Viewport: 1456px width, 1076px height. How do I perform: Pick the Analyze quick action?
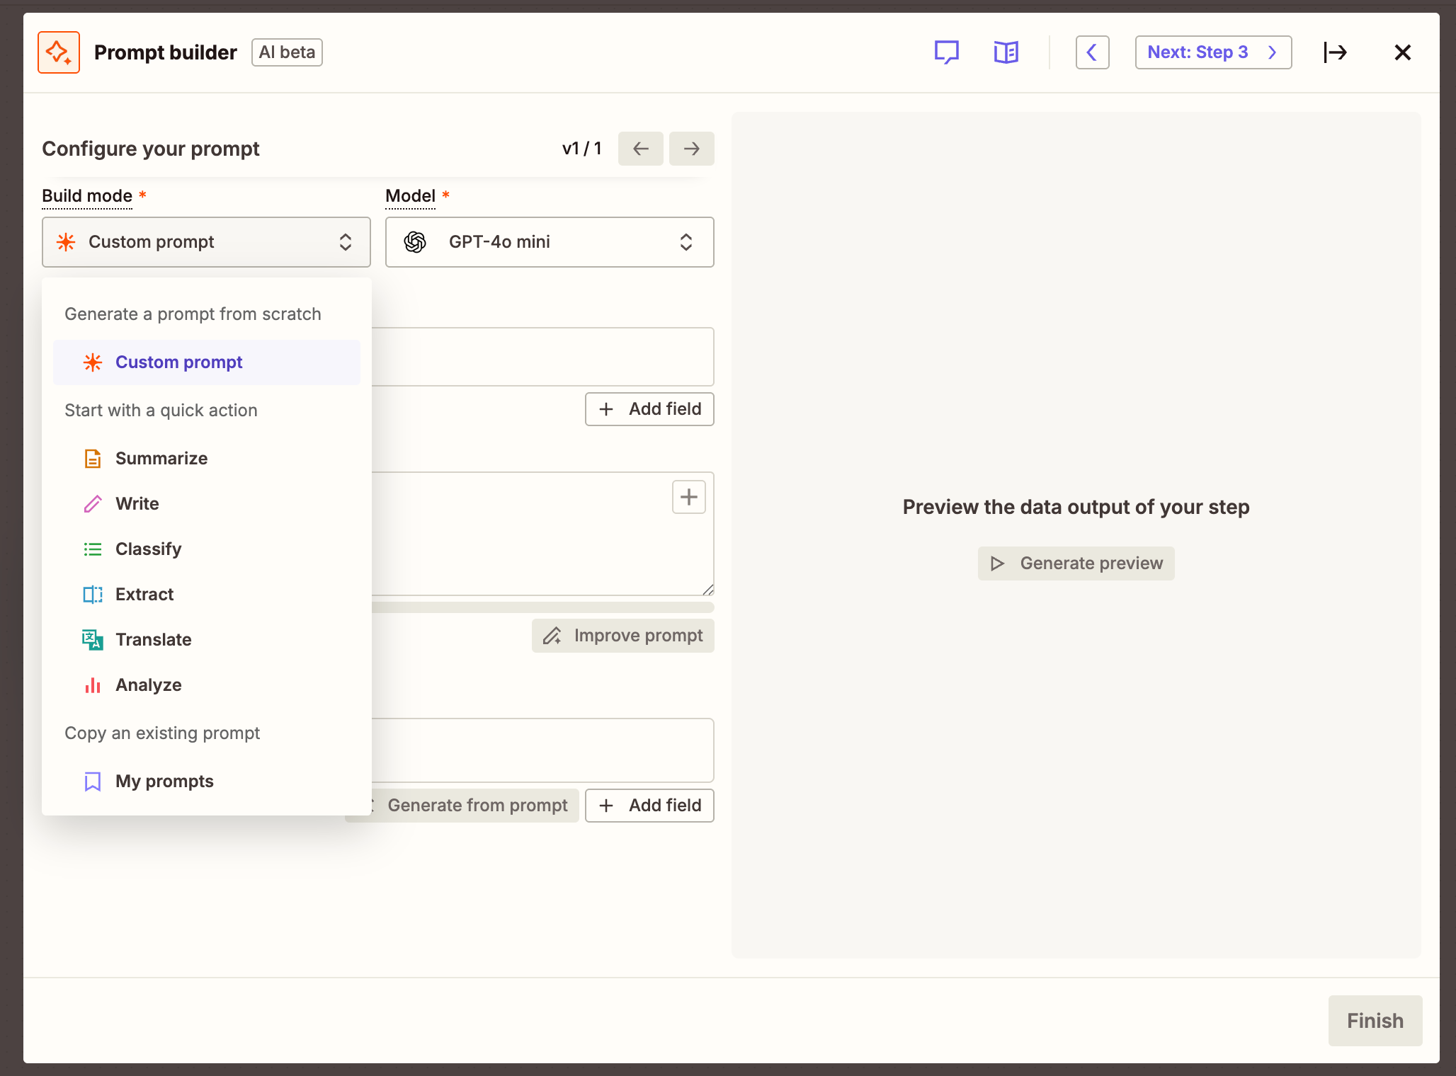[149, 685]
